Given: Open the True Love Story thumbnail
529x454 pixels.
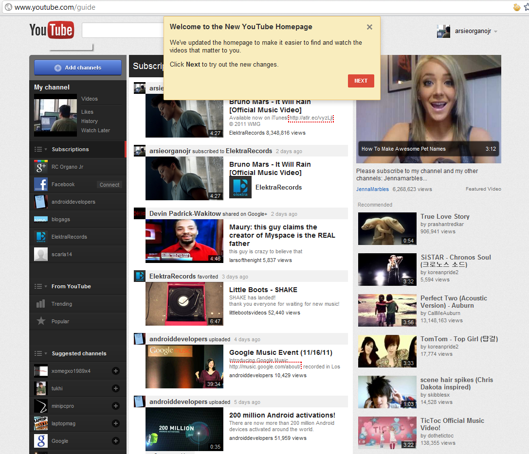Looking at the screenshot, I should point(387,228).
